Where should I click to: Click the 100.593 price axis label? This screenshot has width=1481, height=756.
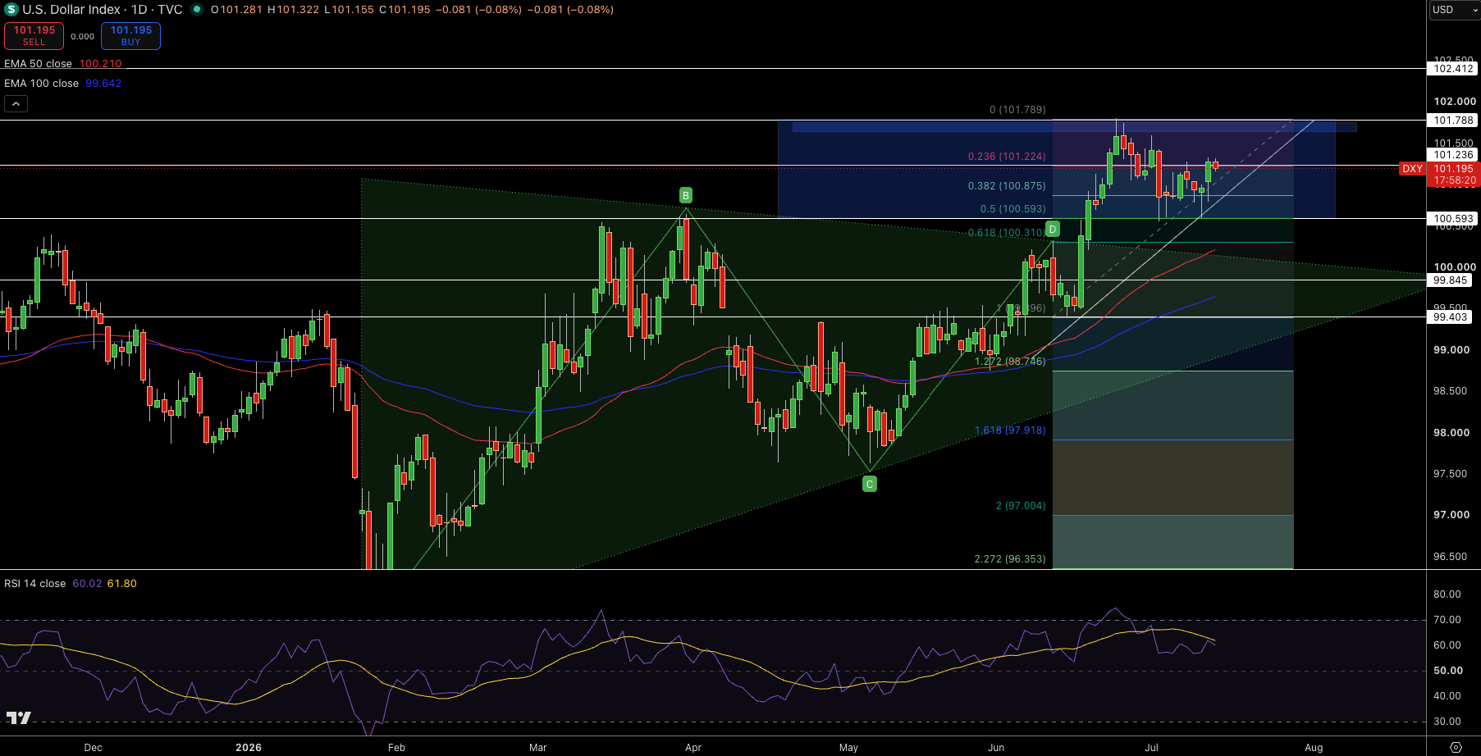(1454, 219)
